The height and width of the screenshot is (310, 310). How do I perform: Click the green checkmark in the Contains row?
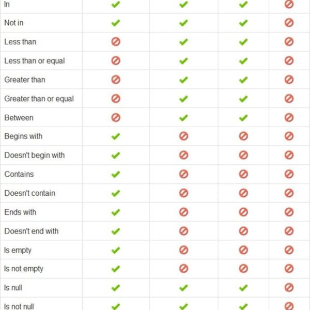(116, 174)
